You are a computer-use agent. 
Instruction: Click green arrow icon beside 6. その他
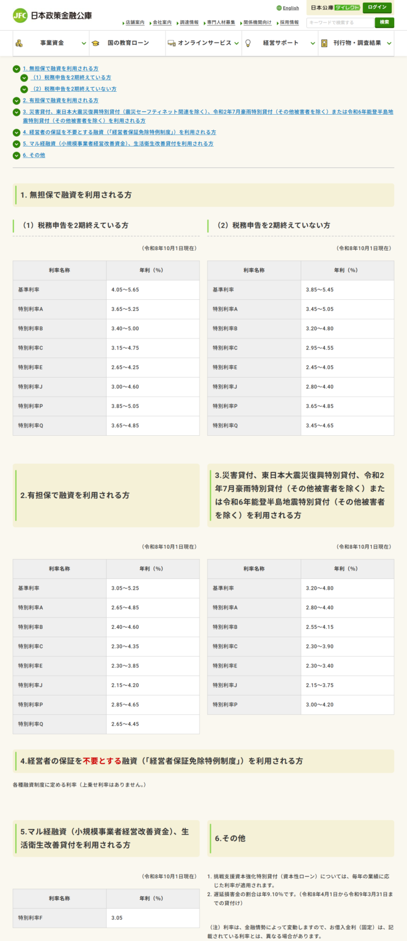click(17, 155)
